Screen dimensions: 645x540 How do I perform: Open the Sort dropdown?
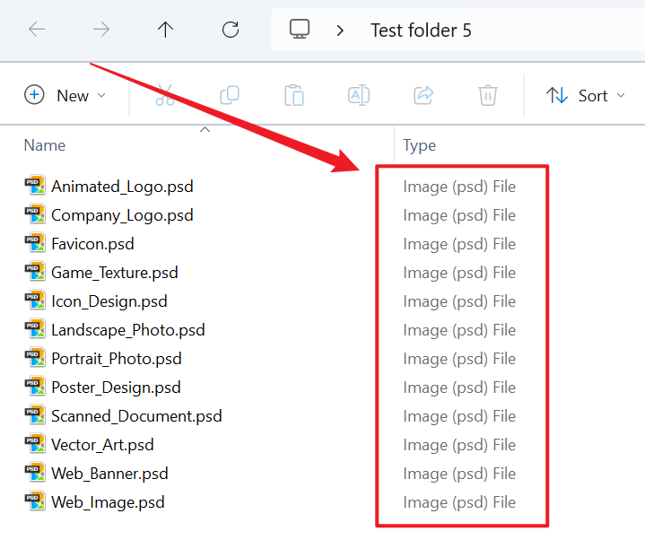tap(586, 95)
